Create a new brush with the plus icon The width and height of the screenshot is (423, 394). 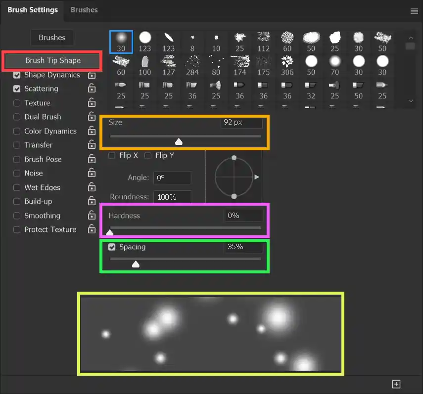[x=396, y=384]
